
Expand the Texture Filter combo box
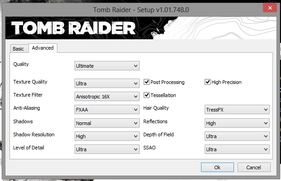107,97
